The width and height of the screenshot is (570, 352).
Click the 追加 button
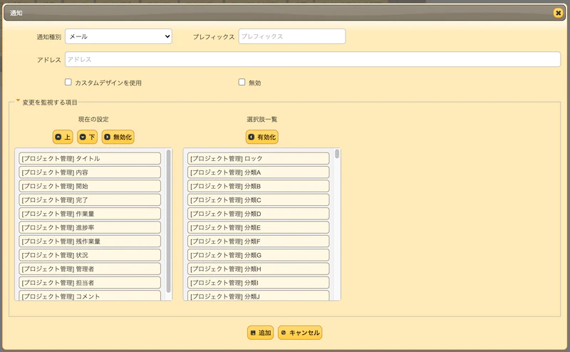coord(260,333)
